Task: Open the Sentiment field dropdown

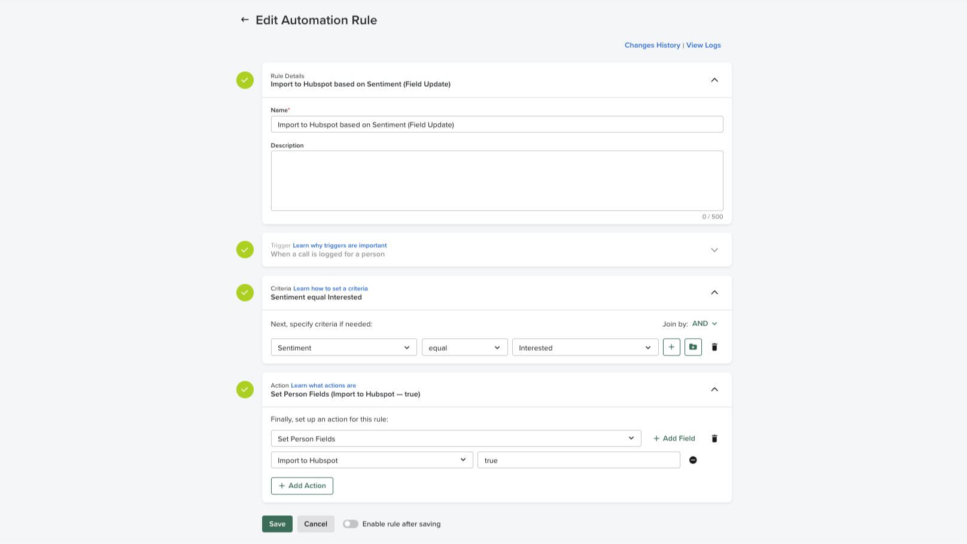Action: click(343, 347)
